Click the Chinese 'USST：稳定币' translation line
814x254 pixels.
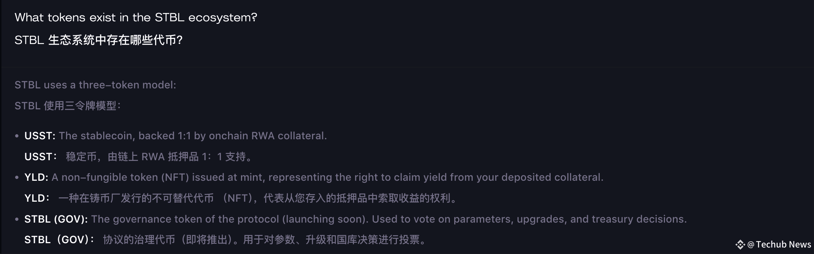coord(139,157)
